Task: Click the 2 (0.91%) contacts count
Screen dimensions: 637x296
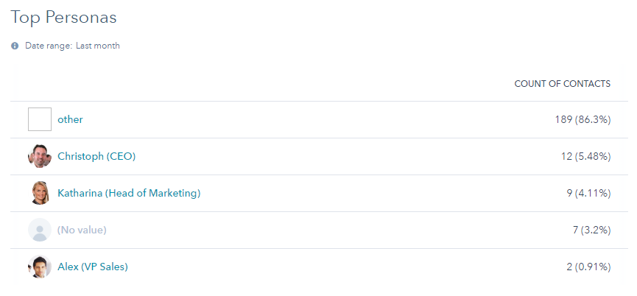Action: (588, 267)
